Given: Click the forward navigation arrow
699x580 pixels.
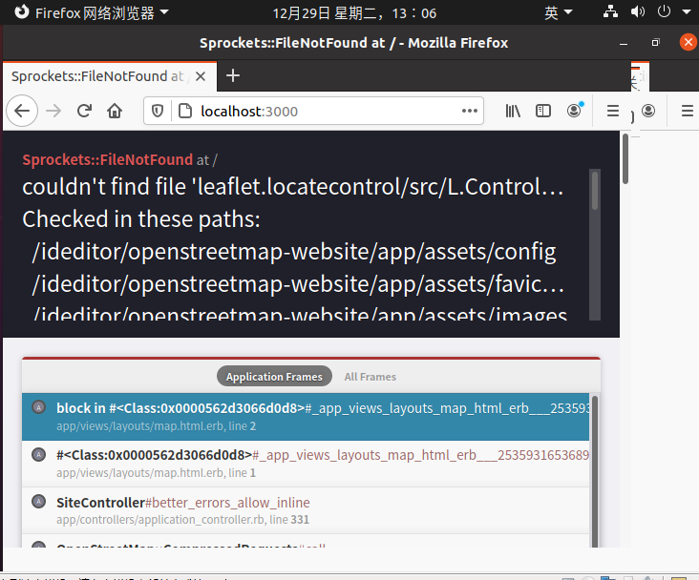Looking at the screenshot, I should pos(53,111).
